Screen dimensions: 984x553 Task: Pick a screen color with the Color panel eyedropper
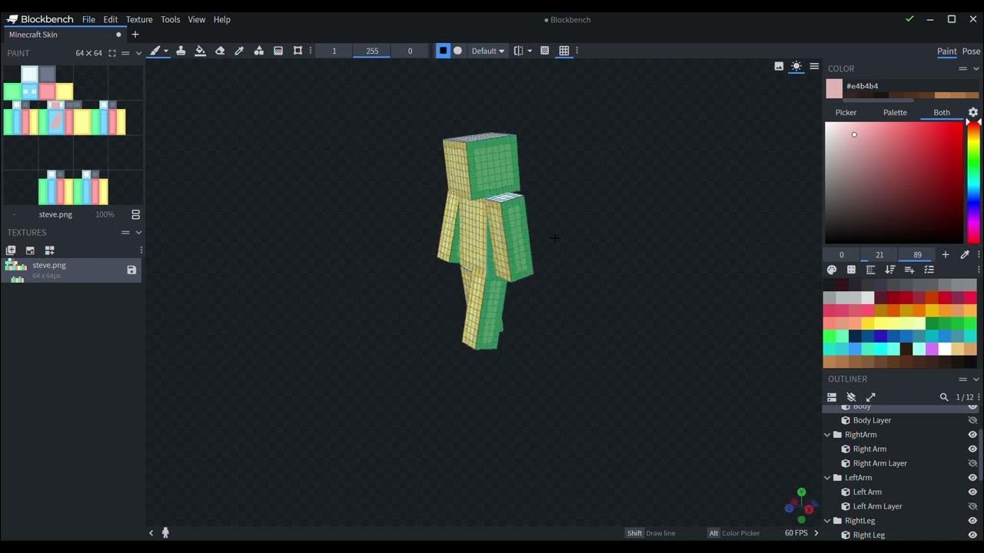coord(965,255)
